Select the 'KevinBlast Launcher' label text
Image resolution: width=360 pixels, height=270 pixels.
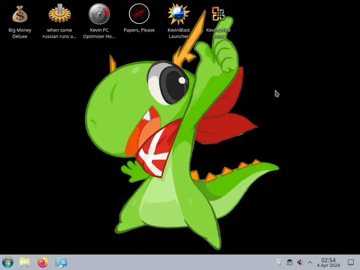[179, 33]
